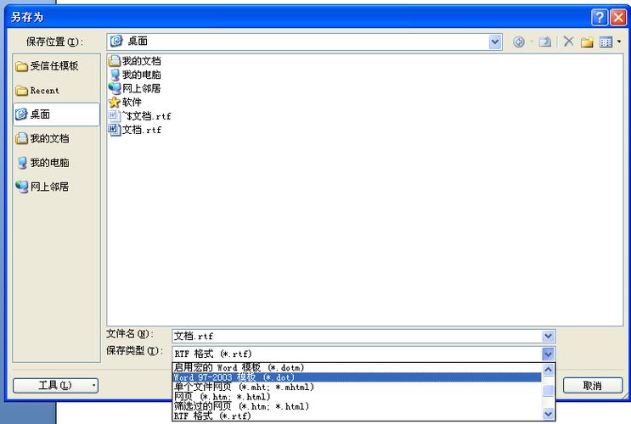Open 我的文档 in the places bar
Viewport: 631px width, 424px height.
click(x=56, y=139)
